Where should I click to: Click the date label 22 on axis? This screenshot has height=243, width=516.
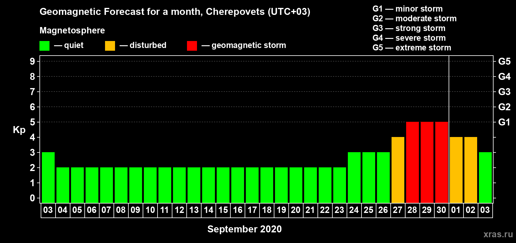325,210
